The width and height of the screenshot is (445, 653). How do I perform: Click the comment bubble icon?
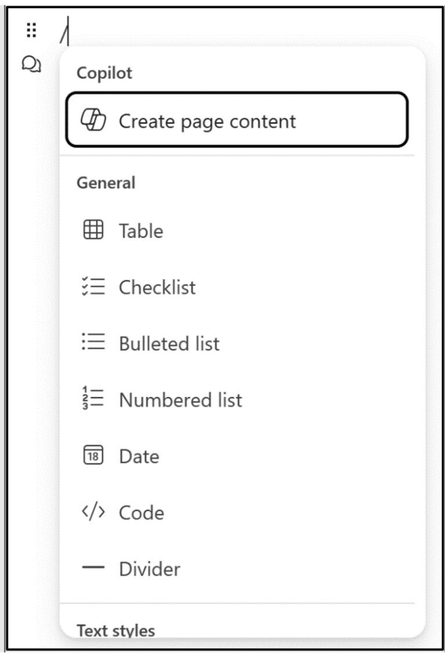point(31,64)
